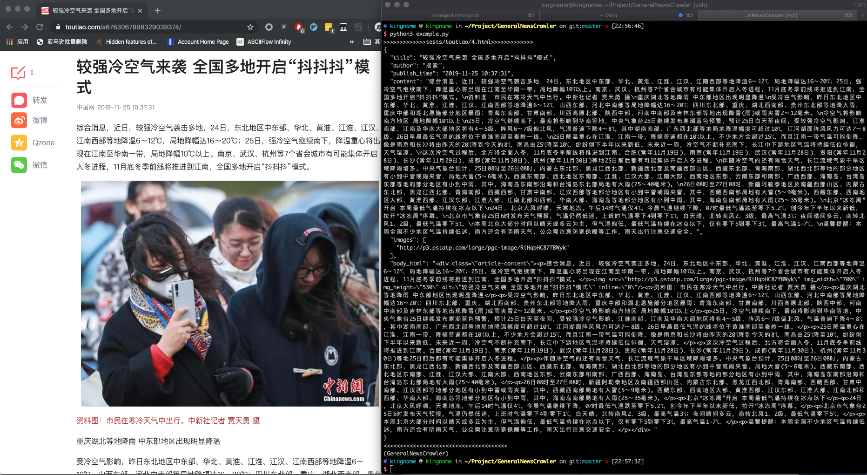Click the article photo of pedestrians
This screenshot has width=867, height=475.
click(x=230, y=293)
